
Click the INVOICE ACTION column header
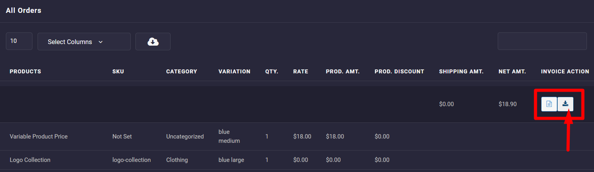[565, 71]
